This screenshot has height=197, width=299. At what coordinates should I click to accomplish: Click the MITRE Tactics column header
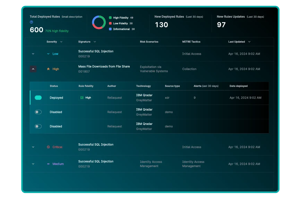191,42
